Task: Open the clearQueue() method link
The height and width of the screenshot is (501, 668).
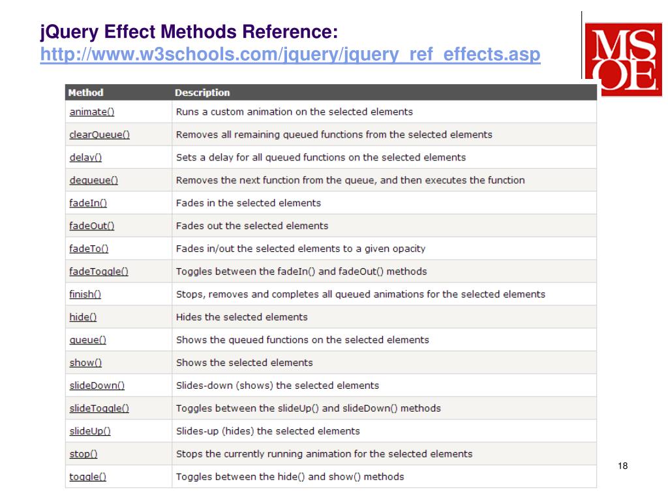Action: click(x=99, y=134)
